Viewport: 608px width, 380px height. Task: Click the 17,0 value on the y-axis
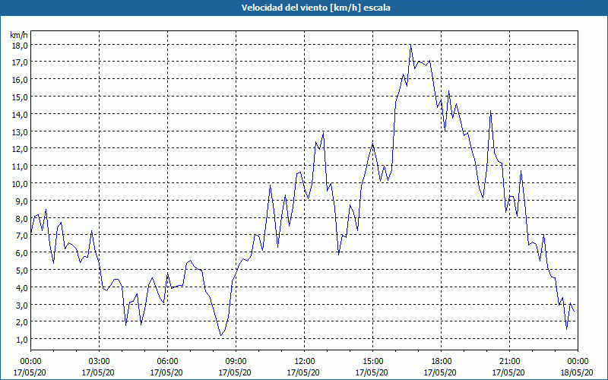click(20, 62)
